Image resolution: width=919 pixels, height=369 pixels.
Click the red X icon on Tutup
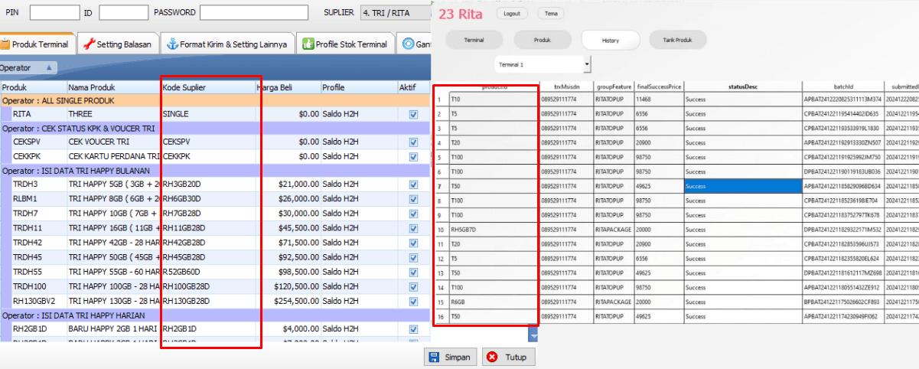492,357
